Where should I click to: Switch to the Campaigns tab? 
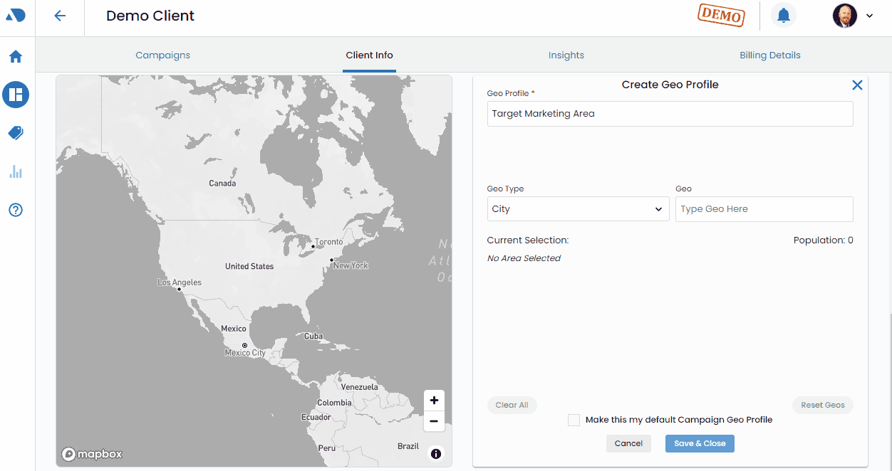pyautogui.click(x=162, y=55)
